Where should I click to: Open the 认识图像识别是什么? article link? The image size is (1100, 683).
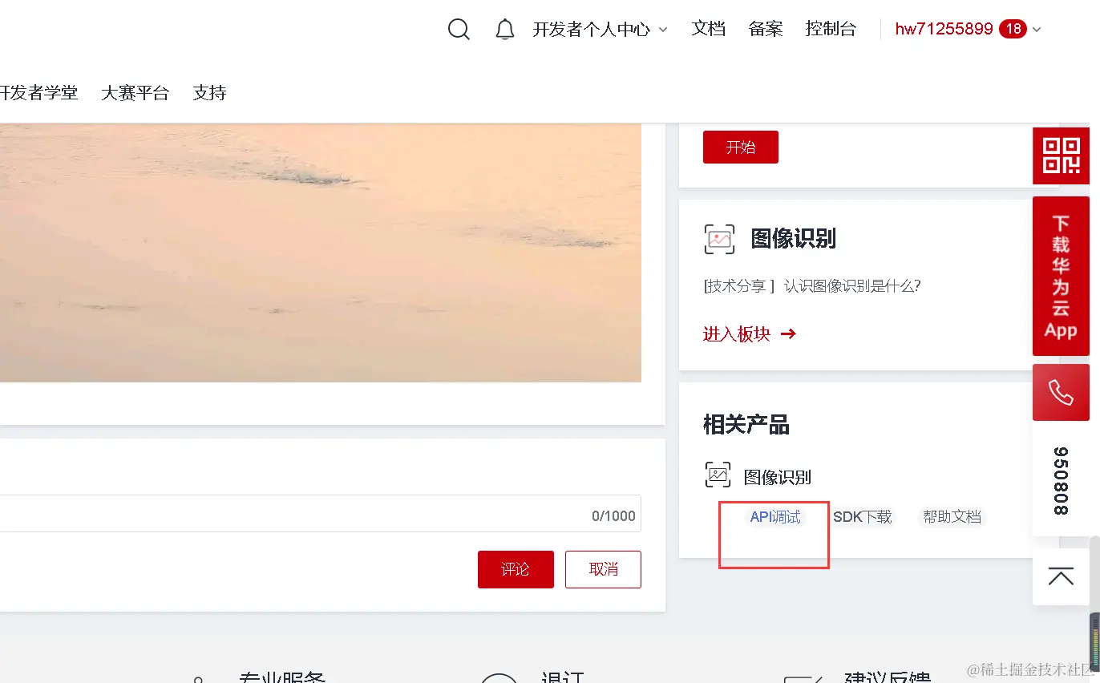tap(852, 286)
